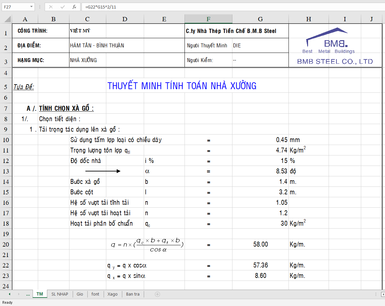The width and height of the screenshot is (385, 306).
Task: Show hidden sheet tabs via ellipsis
Action: 28,294
